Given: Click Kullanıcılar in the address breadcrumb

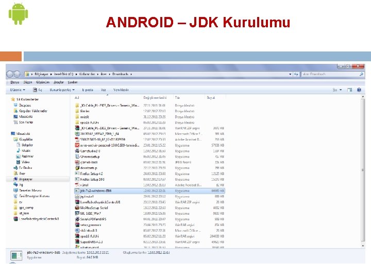Looking at the screenshot, I should pos(87,74).
